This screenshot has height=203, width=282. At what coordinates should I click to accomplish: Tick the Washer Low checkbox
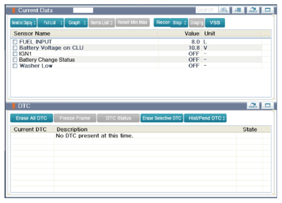click(15, 66)
